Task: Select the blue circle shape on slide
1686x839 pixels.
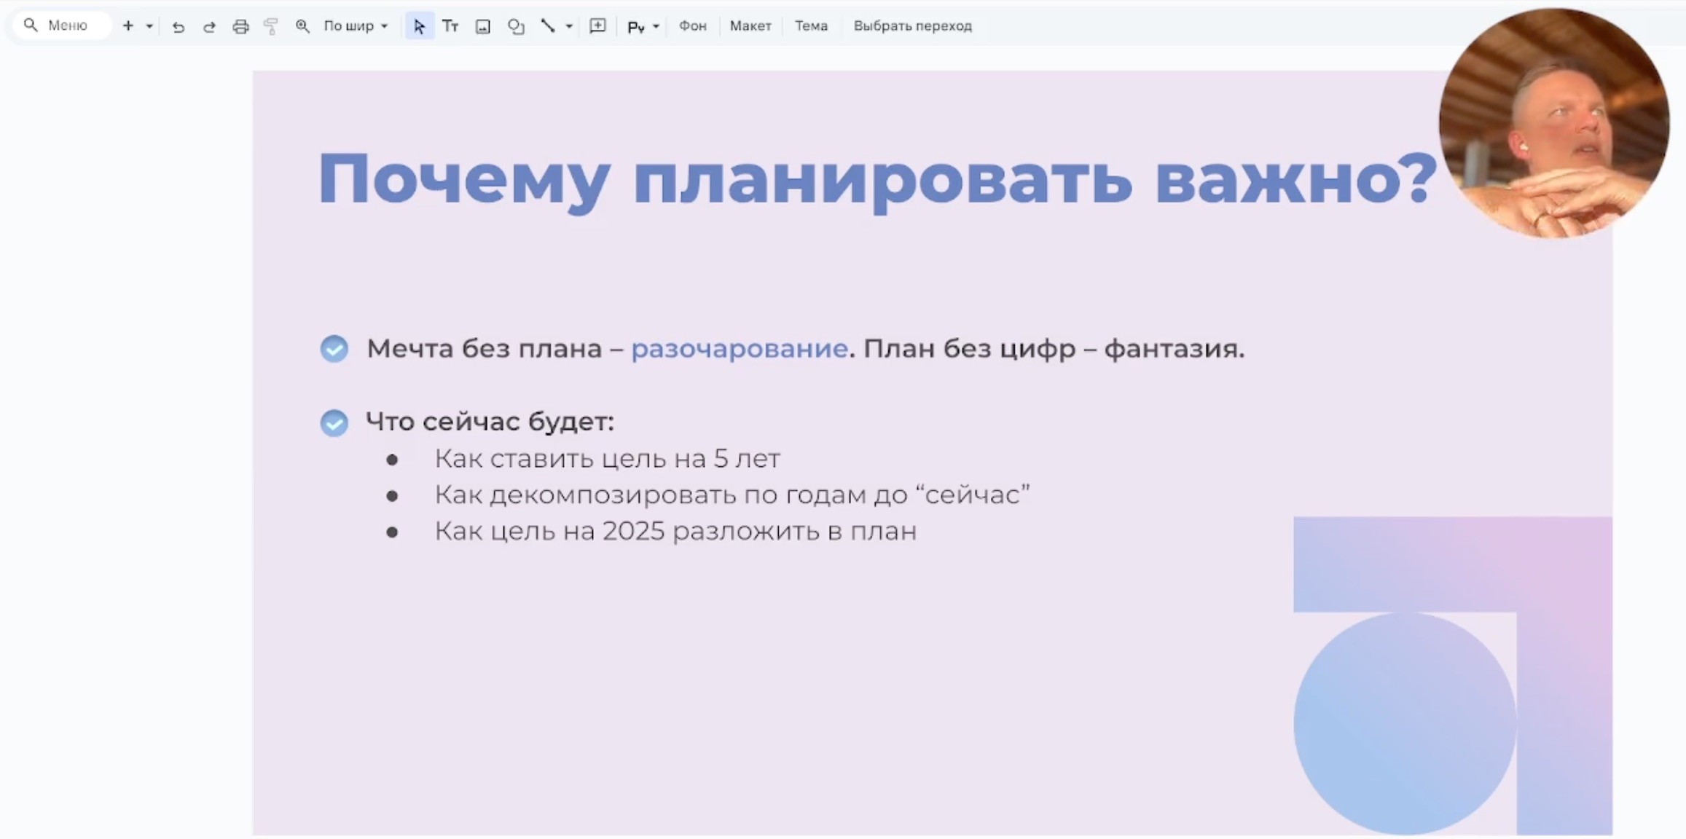Action: click(1405, 723)
